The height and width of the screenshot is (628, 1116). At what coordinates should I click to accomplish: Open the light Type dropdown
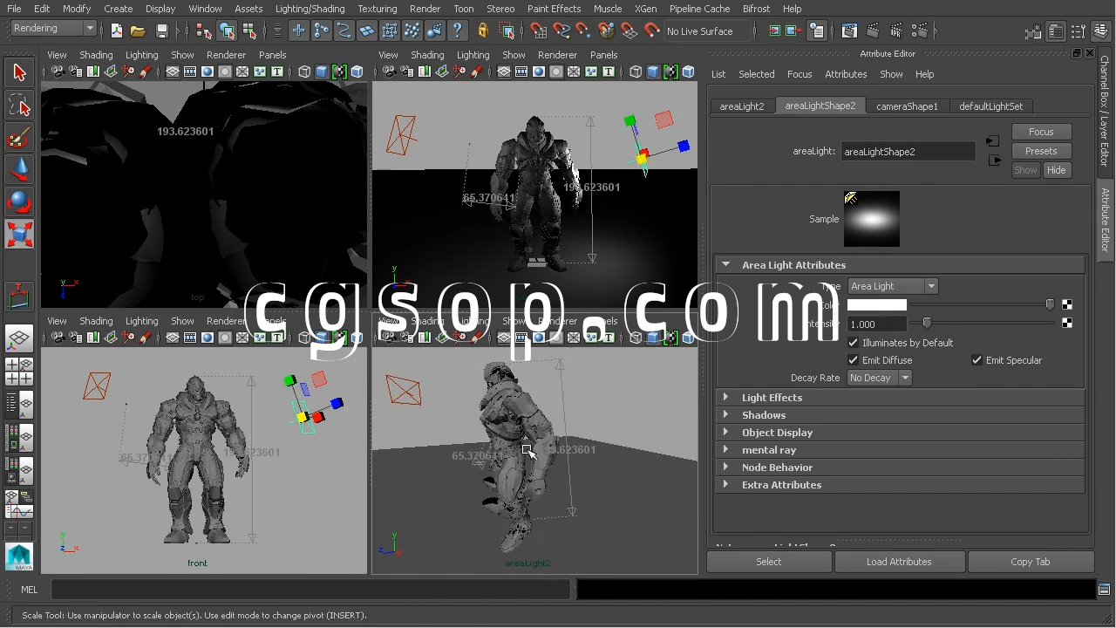point(892,286)
